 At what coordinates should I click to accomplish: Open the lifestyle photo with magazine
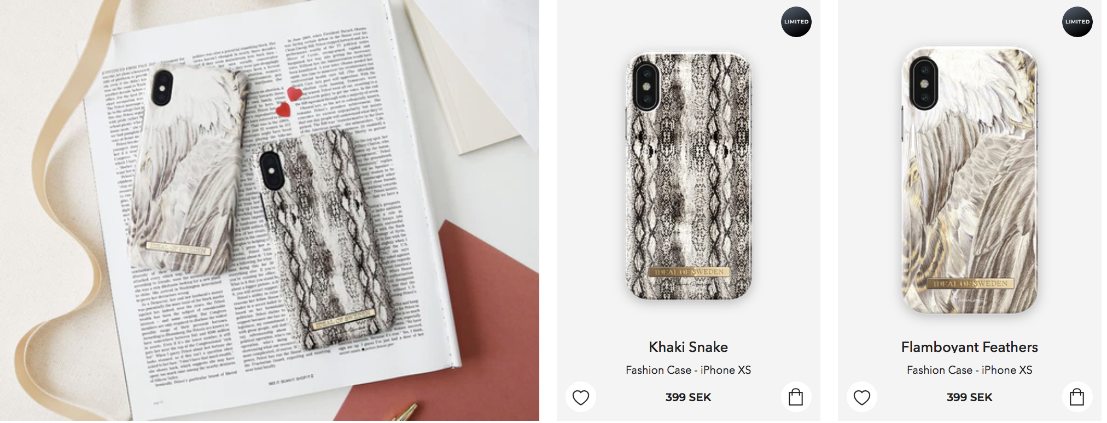coord(270,210)
